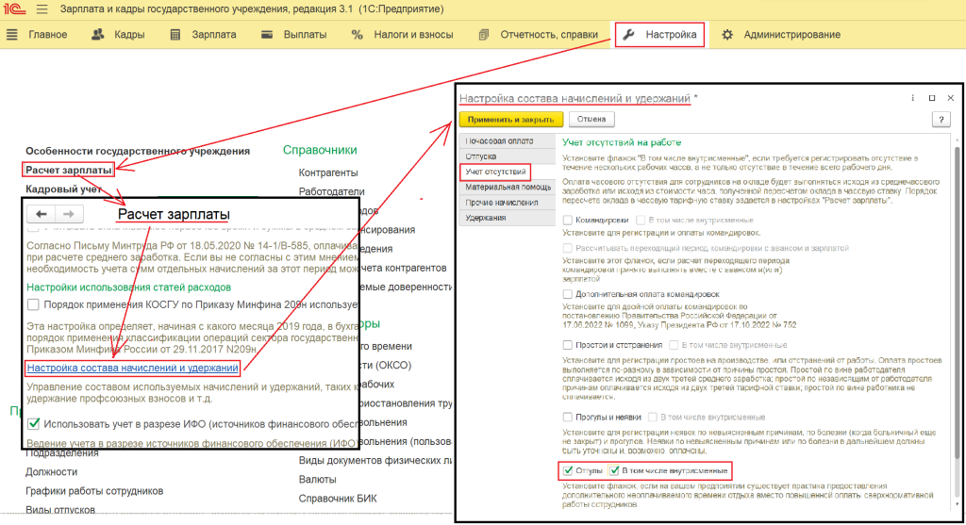Maximize the Настройка состава начислений dialog
This screenshot has height=525, width=966.
[931, 98]
